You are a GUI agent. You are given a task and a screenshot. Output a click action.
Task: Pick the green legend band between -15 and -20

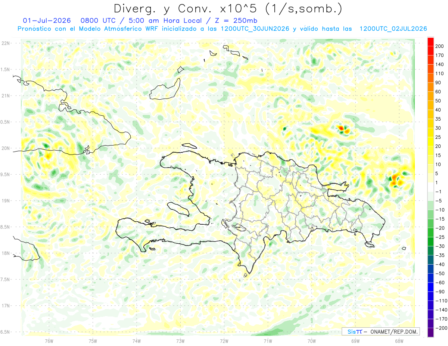click(x=430, y=224)
